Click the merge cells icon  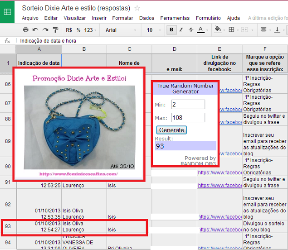pyautogui.click(x=244, y=29)
